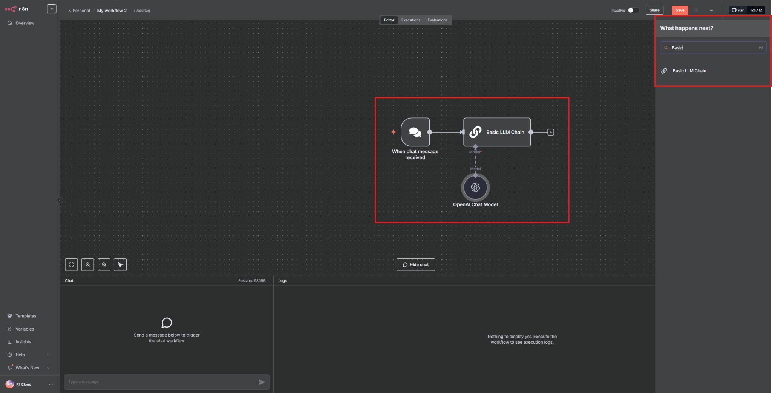Save the workflow
Screen dimensions: 772x393
[x=680, y=10]
